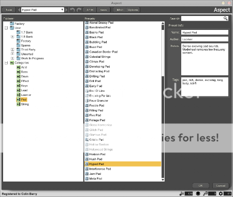Click the Effect category icon
Screen dimensions: 233x197
(19, 81)
